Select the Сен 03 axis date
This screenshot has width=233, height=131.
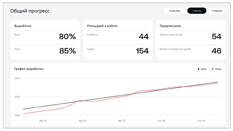(161, 121)
